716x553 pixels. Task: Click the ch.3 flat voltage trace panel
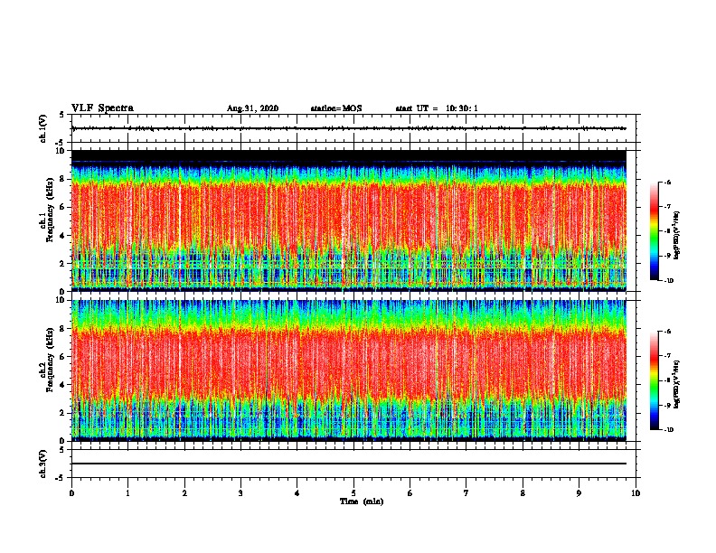pyautogui.click(x=353, y=464)
